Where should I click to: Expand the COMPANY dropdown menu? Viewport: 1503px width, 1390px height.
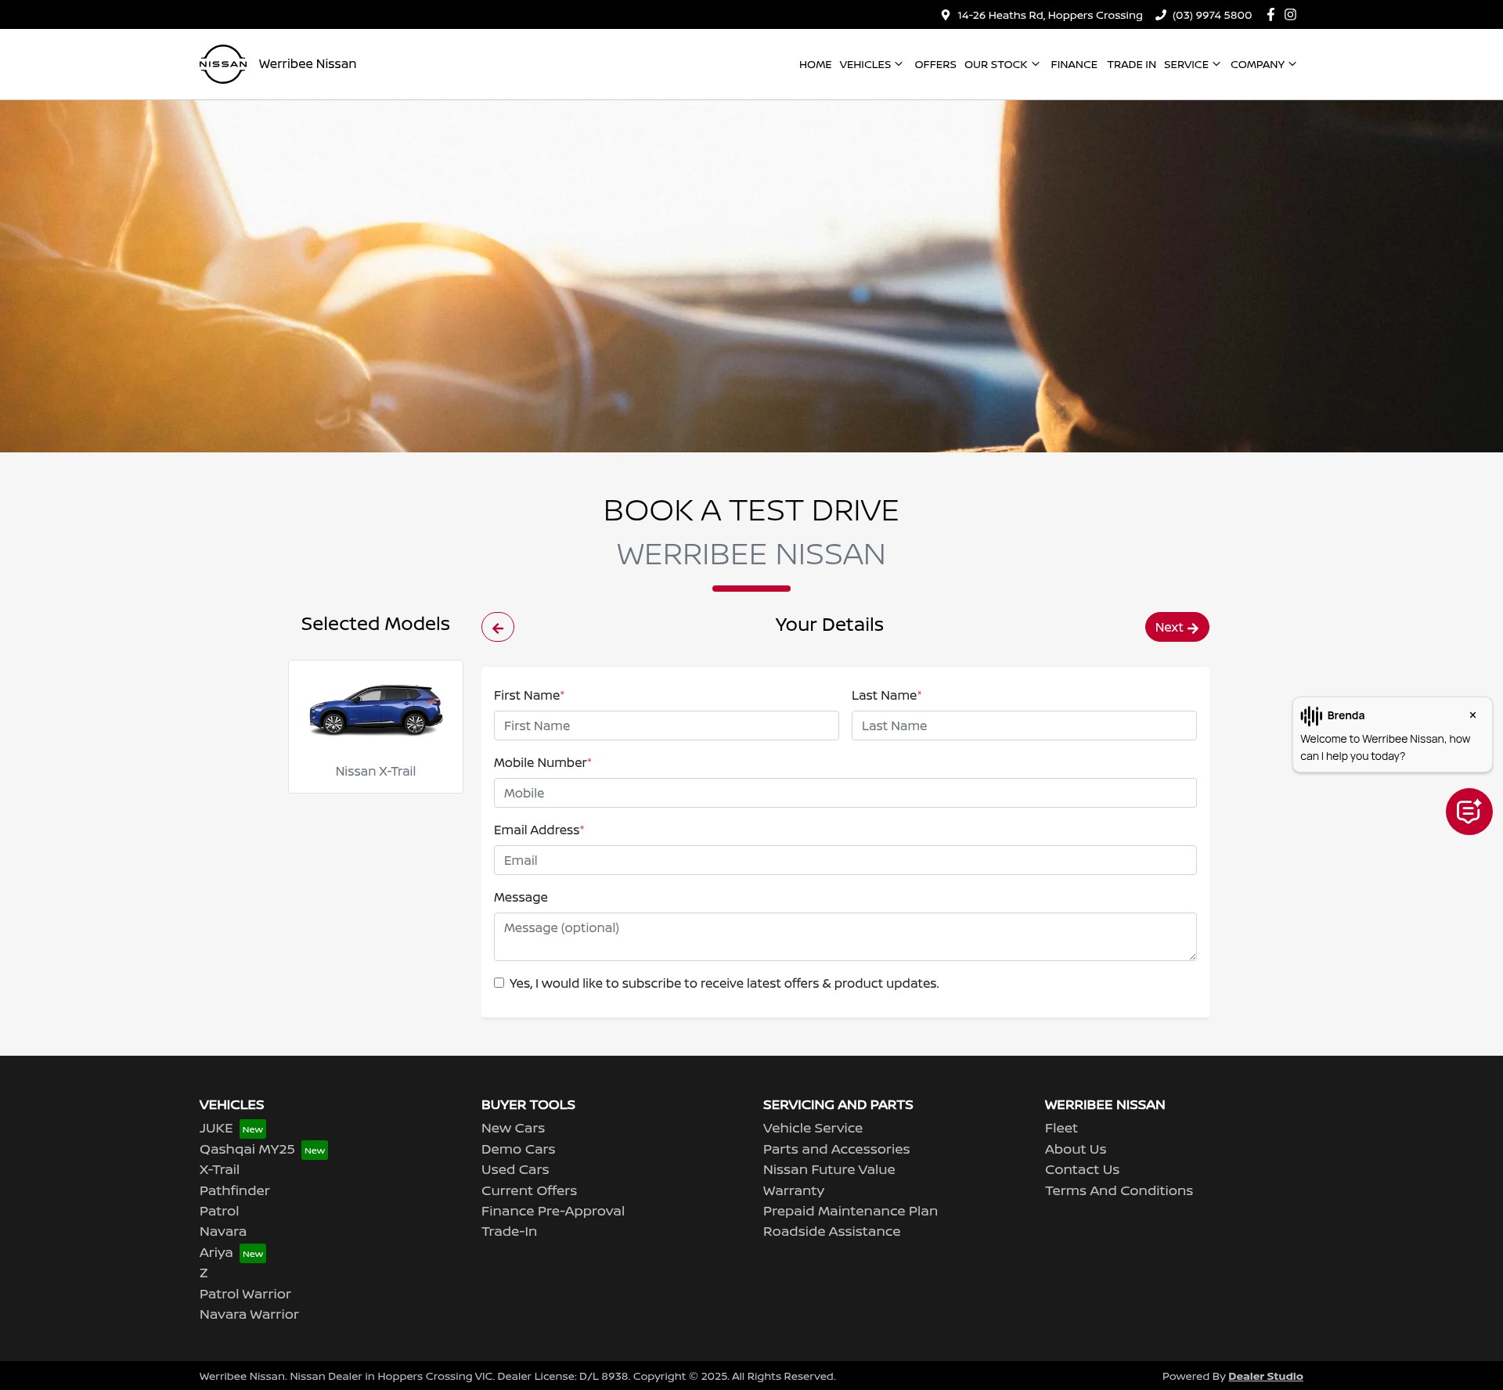point(1263,64)
